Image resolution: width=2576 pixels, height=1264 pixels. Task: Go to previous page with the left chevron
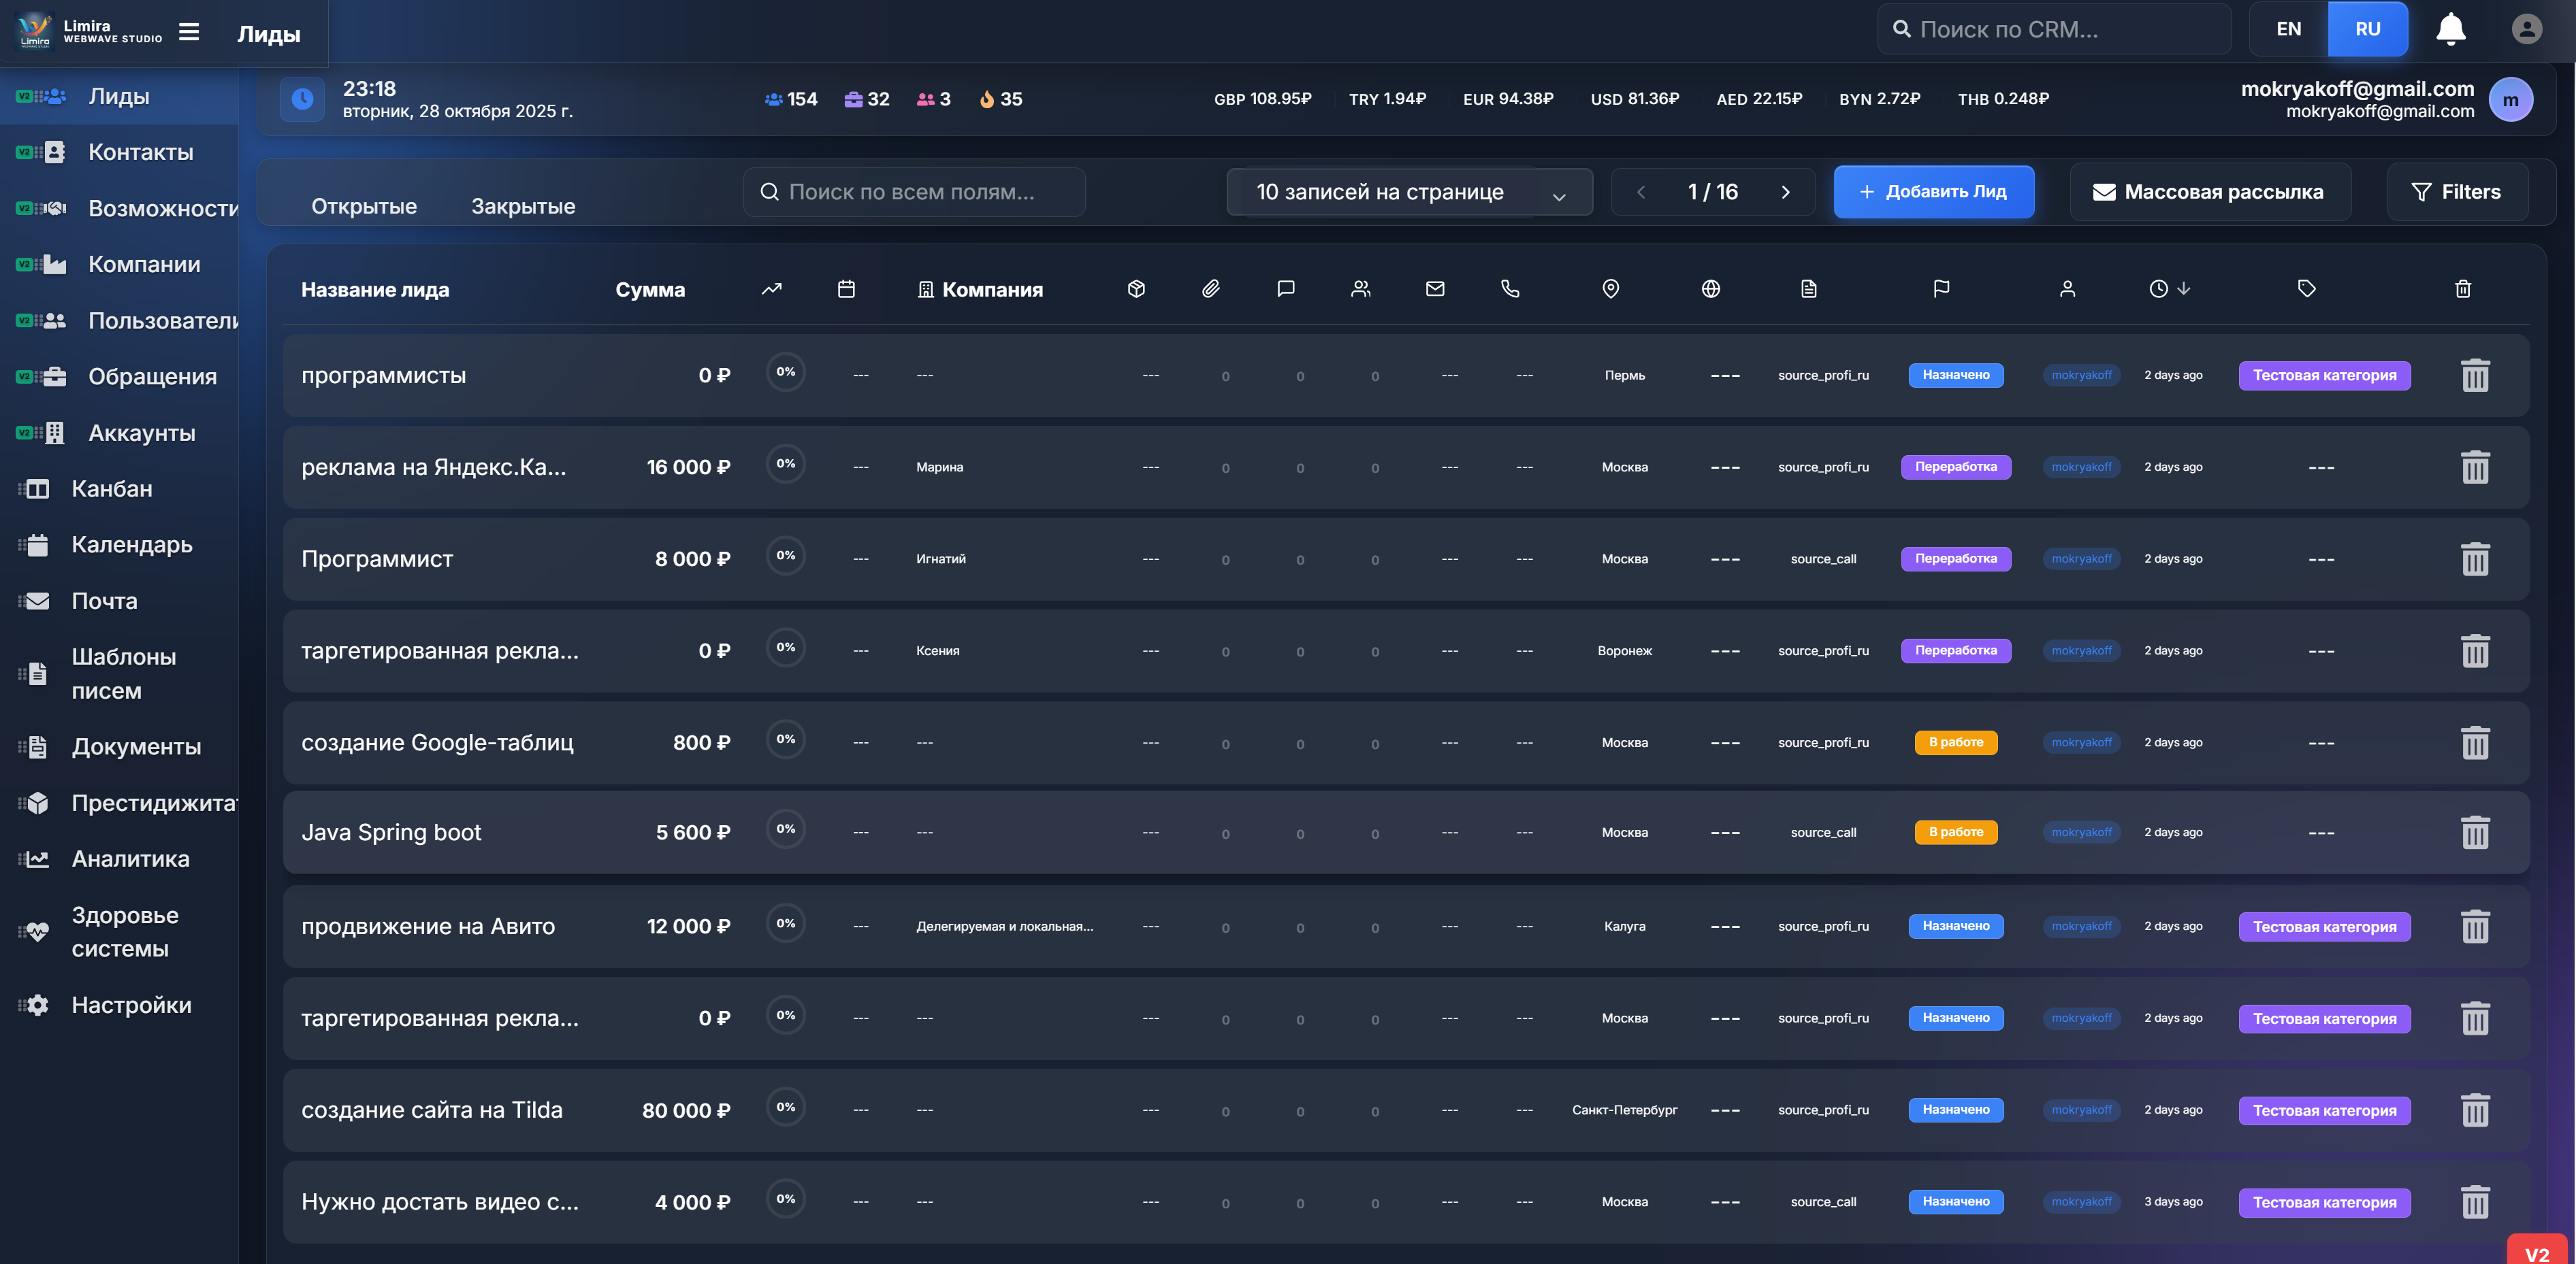[x=1641, y=192]
